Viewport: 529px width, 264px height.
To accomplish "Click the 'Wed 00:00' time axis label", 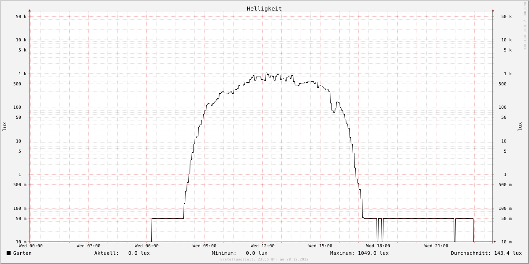I will click(31, 246).
